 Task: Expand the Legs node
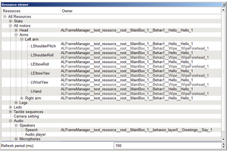16,103
